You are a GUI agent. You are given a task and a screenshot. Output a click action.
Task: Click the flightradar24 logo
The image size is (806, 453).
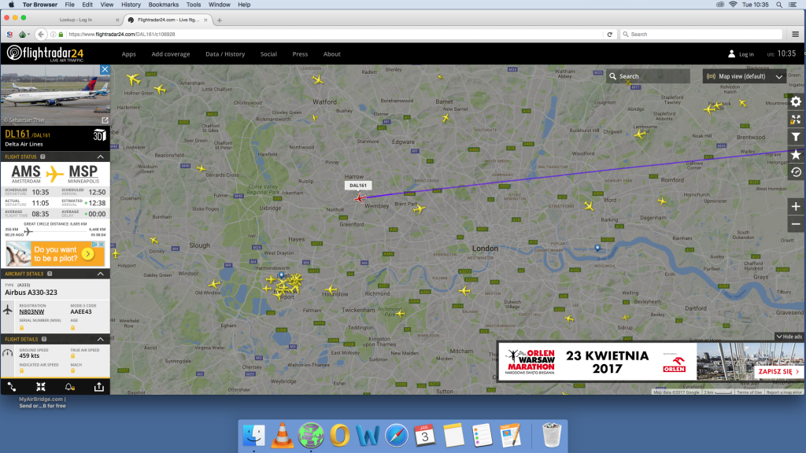pos(45,53)
